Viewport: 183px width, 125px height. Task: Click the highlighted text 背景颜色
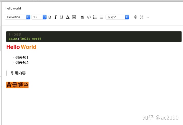pos(17,85)
